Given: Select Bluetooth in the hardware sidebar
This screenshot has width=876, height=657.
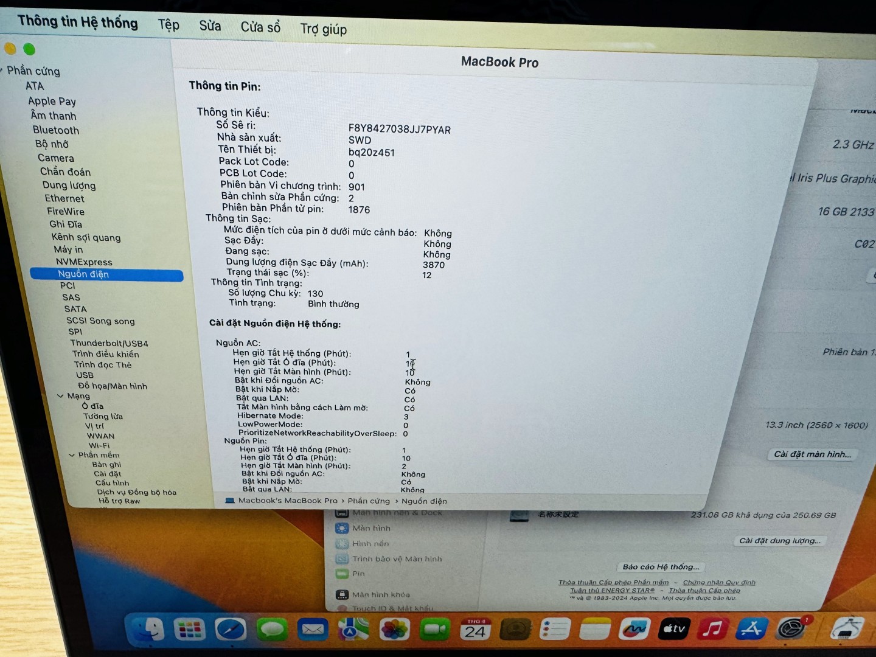Looking at the screenshot, I should 56,130.
